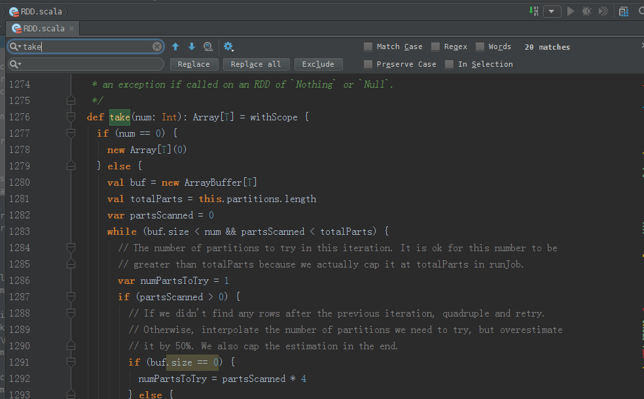Open the run configuration dropdown
This screenshot has width=644, height=399.
[x=552, y=11]
